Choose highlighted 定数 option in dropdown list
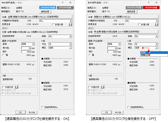The image size is (168, 123). [154, 53]
